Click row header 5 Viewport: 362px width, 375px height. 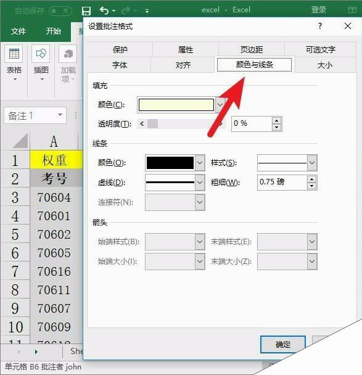pos(15,234)
